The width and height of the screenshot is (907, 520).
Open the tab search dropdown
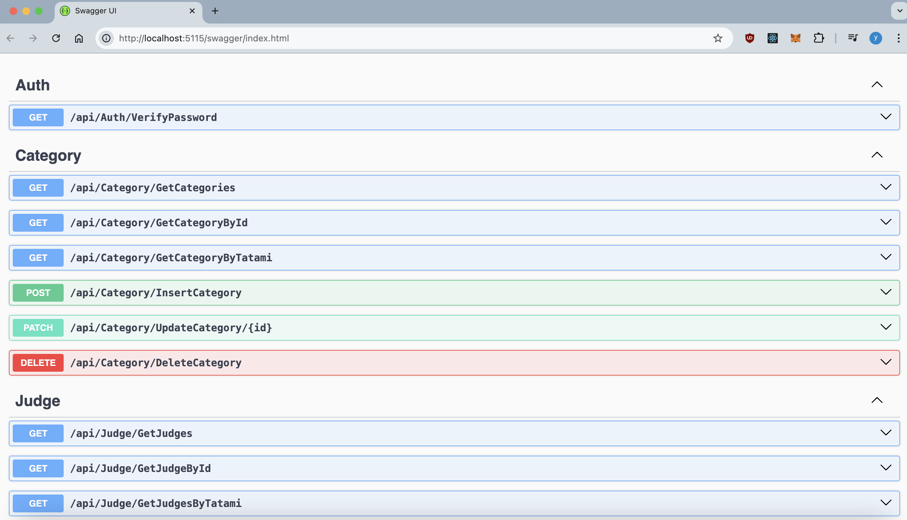[899, 11]
